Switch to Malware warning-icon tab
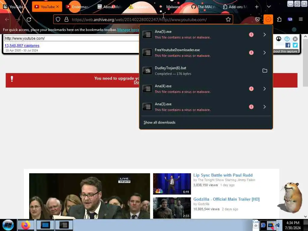Viewport: 308px width, 231px height. point(141,7)
